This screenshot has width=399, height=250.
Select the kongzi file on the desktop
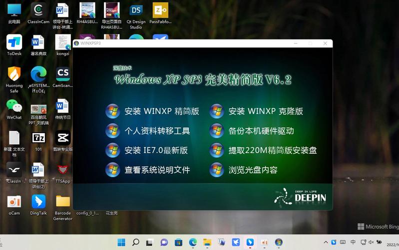coord(63,45)
